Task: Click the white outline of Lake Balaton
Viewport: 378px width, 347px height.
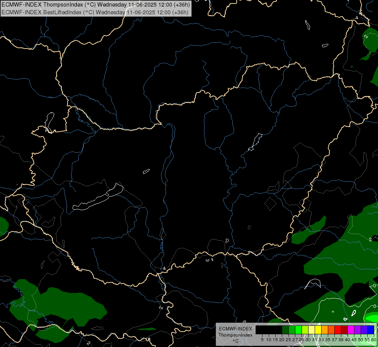Action: [98, 197]
